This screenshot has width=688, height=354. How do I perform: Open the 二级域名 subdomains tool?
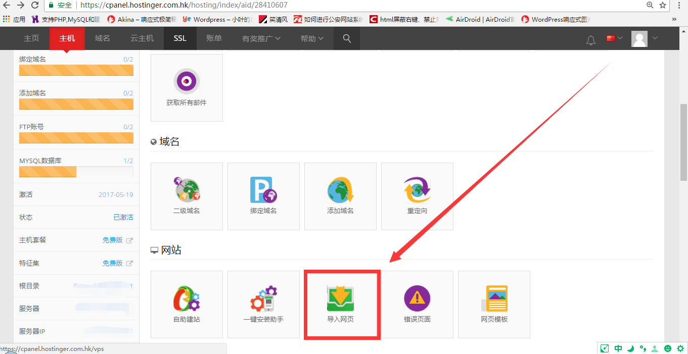187,196
